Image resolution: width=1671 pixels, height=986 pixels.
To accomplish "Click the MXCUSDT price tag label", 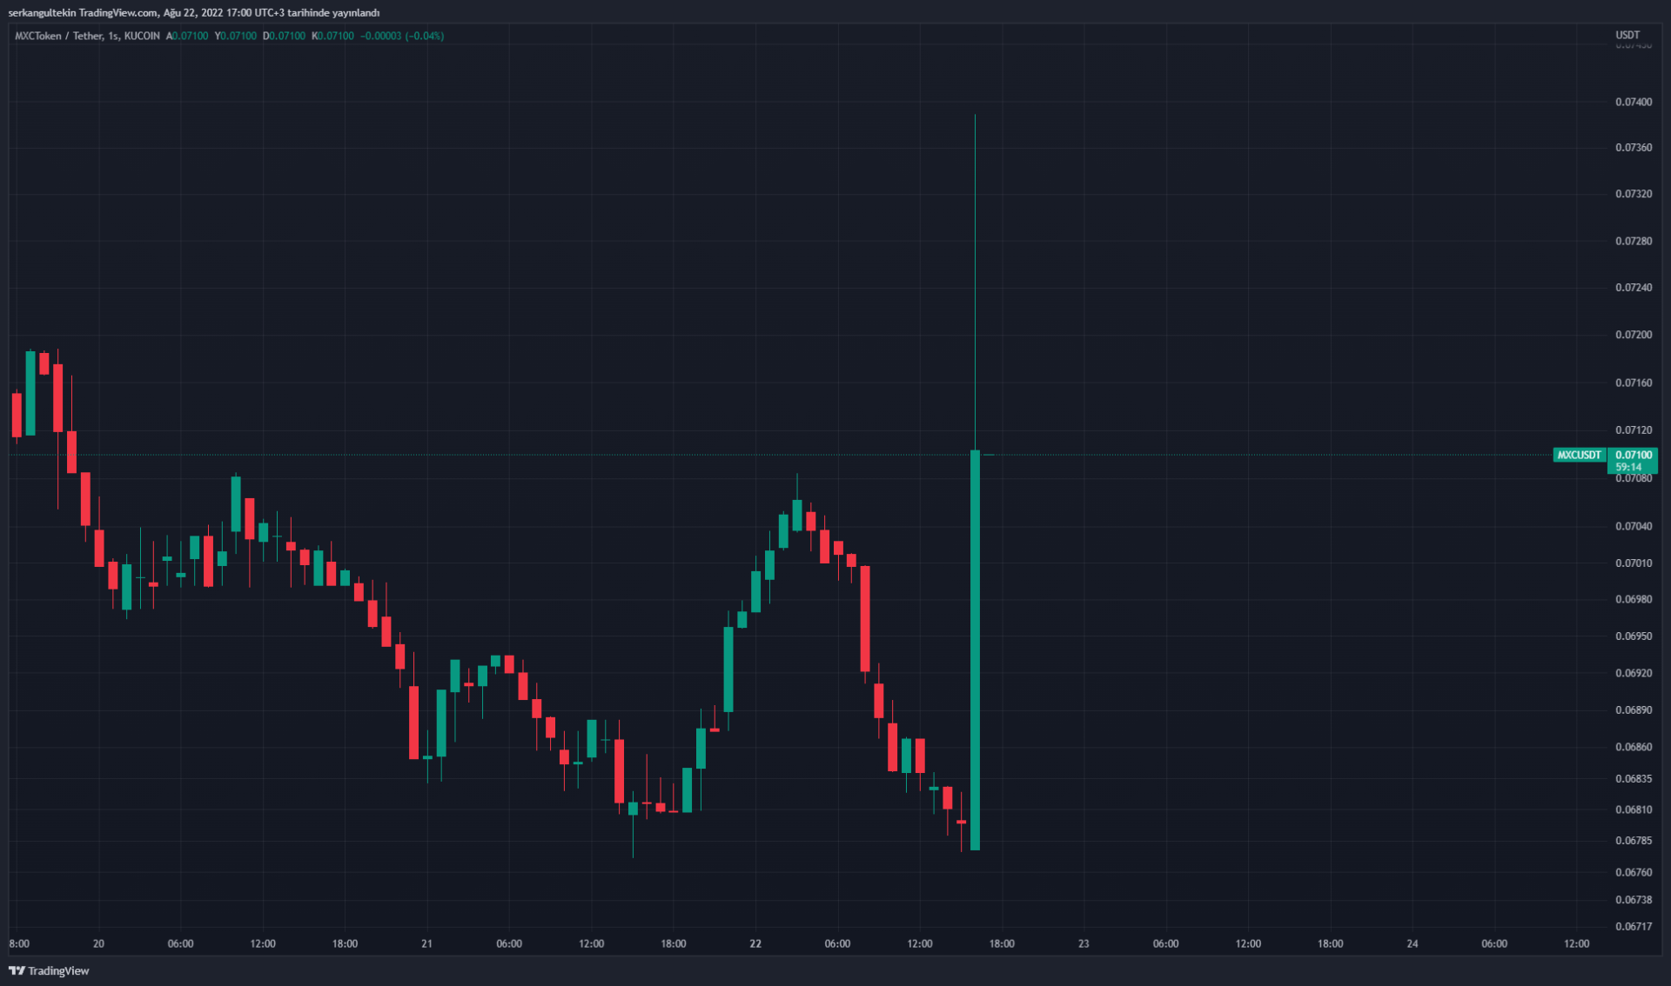I will (1579, 455).
